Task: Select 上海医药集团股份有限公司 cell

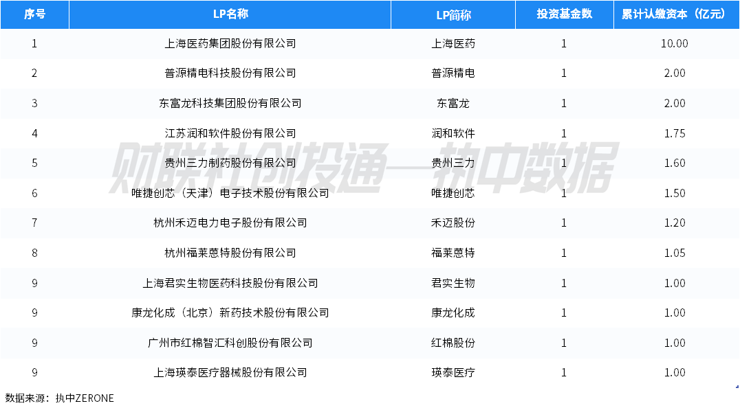Action: [230, 44]
